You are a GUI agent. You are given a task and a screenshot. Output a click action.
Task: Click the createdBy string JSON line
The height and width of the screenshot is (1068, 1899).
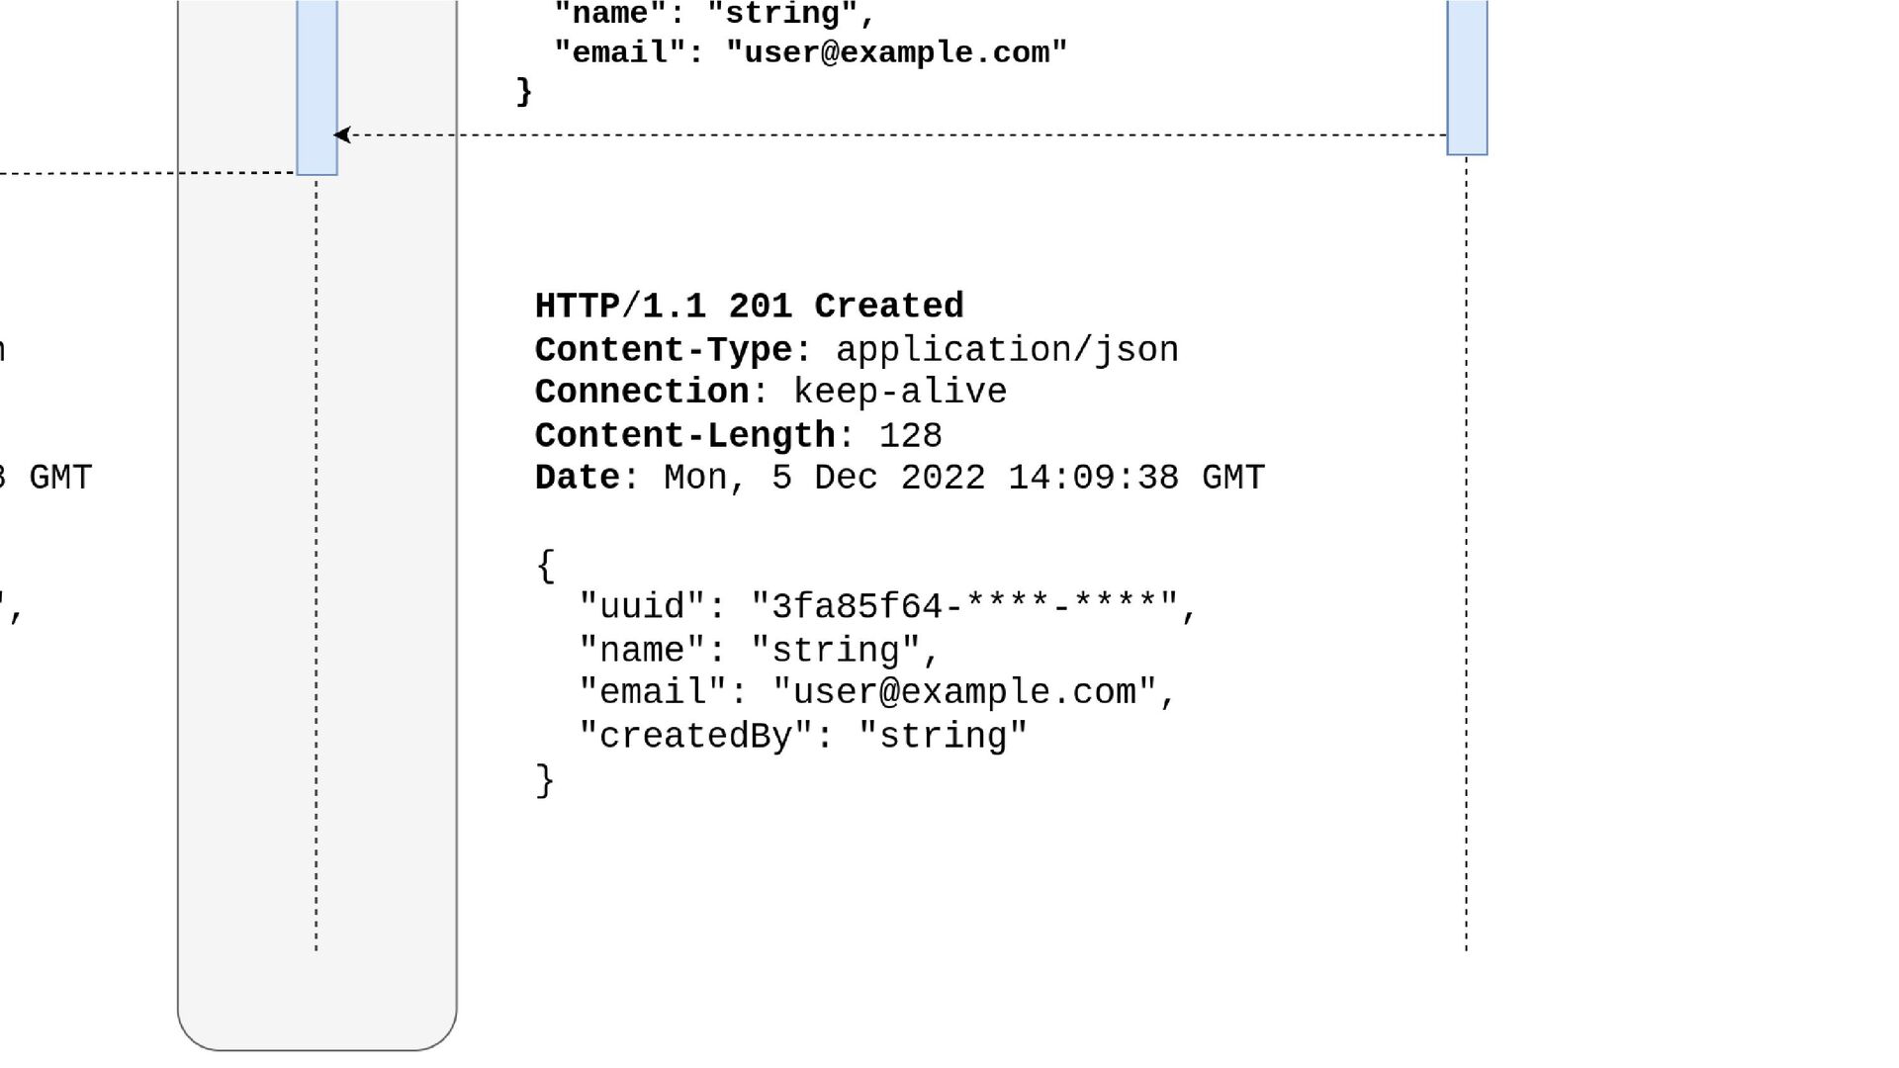(803, 736)
